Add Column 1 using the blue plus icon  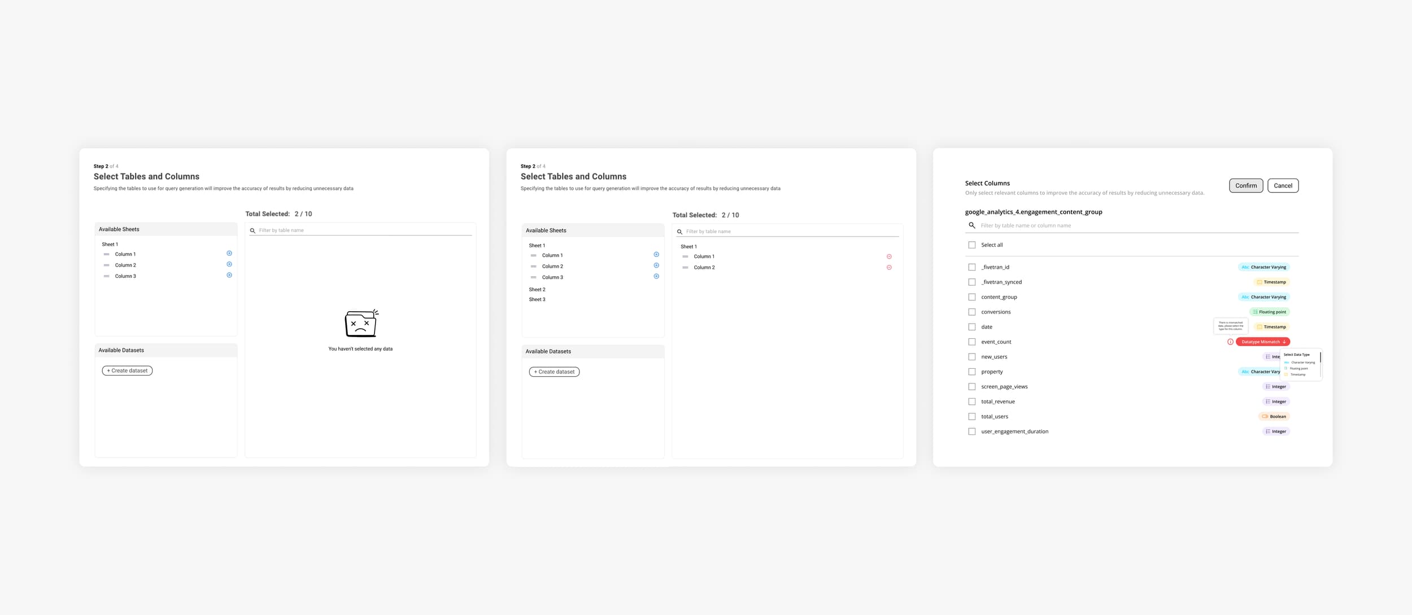pyautogui.click(x=229, y=254)
